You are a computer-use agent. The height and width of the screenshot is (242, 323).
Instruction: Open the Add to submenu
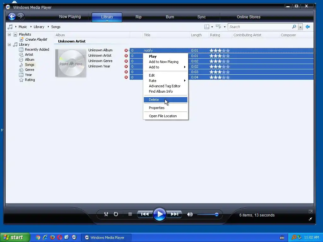[166, 67]
